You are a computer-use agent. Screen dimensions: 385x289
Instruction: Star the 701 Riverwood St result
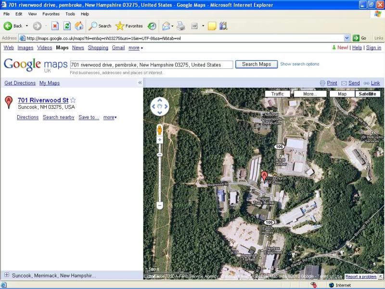[x=73, y=100]
